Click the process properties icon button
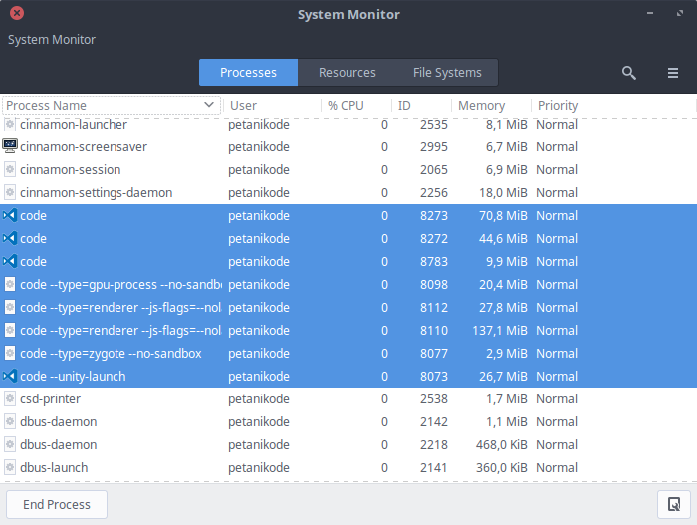 coord(674,504)
